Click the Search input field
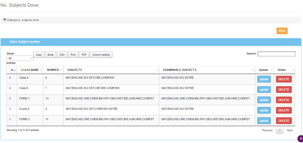 276,54
